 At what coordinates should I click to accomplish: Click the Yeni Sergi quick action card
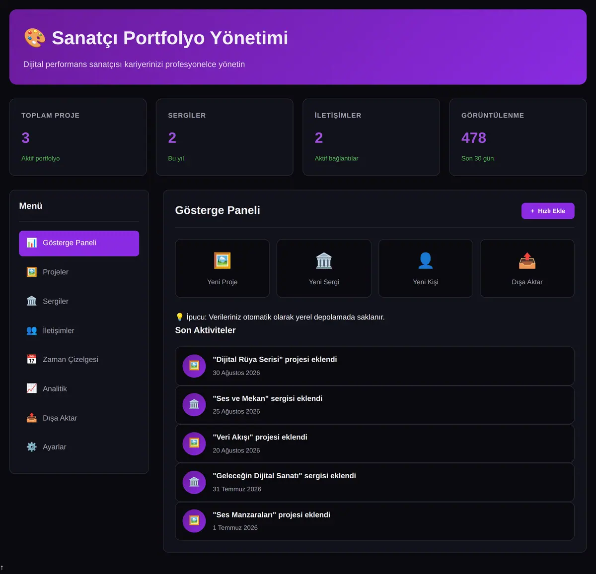coord(324,268)
